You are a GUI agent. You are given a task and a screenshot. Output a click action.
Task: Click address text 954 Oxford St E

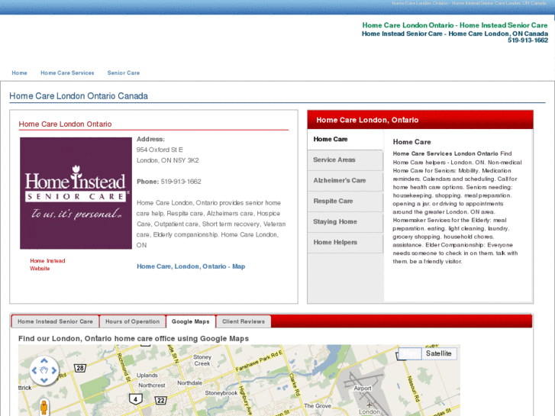tap(160, 150)
